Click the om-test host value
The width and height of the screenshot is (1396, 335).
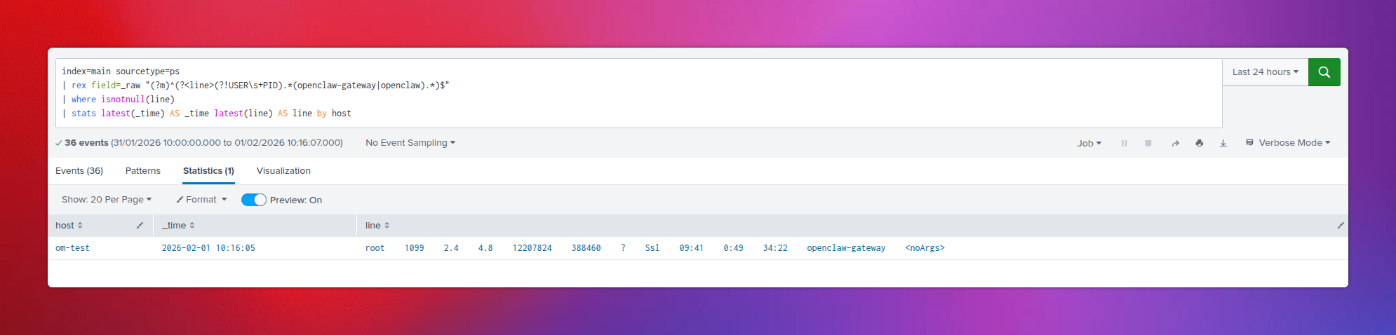(x=72, y=248)
